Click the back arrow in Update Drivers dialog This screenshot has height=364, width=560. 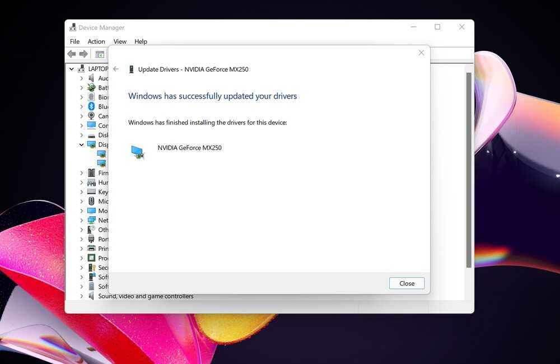click(x=116, y=69)
